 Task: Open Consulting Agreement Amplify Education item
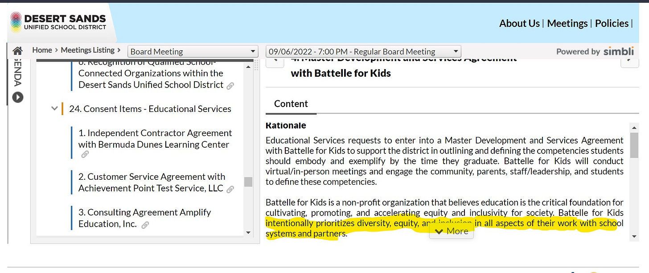[x=145, y=218]
